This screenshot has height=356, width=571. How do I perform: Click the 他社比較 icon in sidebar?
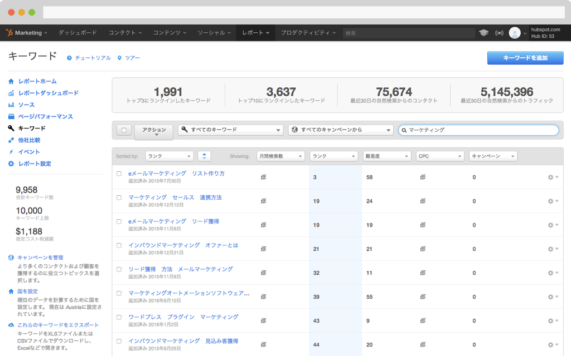coord(11,140)
